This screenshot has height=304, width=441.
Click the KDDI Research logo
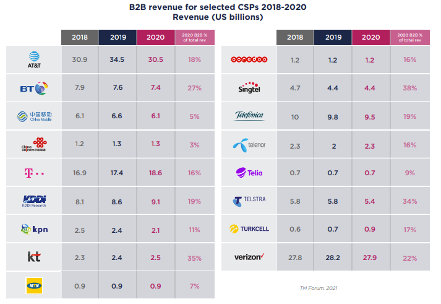pyautogui.click(x=34, y=201)
